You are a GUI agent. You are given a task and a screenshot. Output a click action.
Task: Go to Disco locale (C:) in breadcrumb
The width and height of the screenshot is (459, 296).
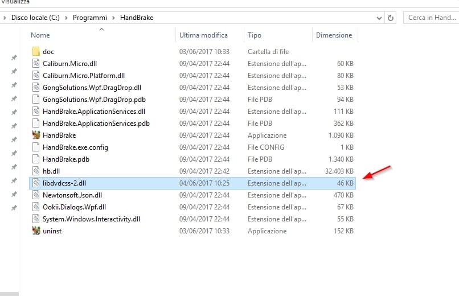tap(35, 18)
